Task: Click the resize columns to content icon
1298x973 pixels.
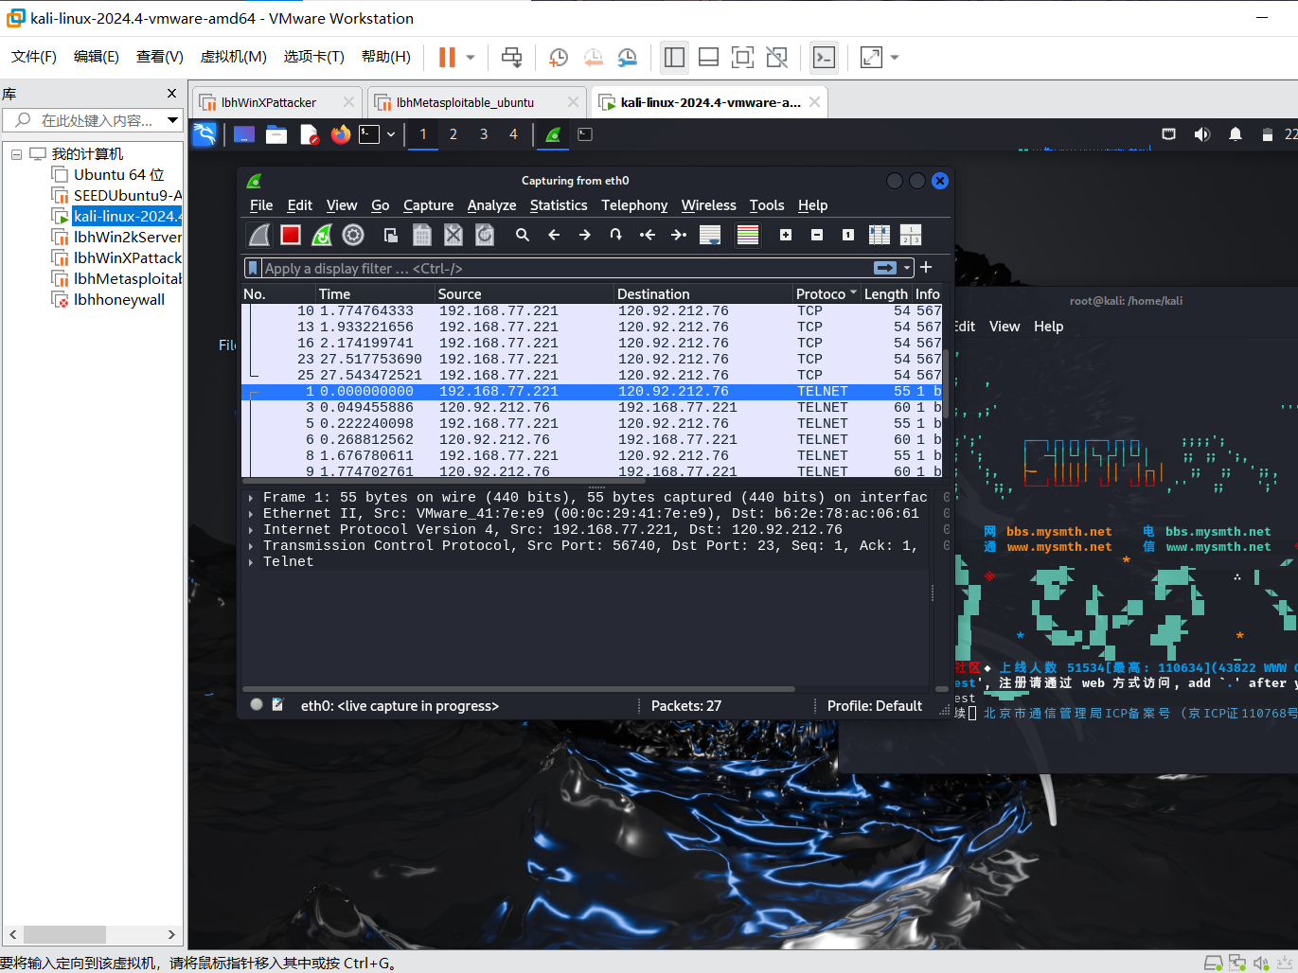Action: click(880, 235)
